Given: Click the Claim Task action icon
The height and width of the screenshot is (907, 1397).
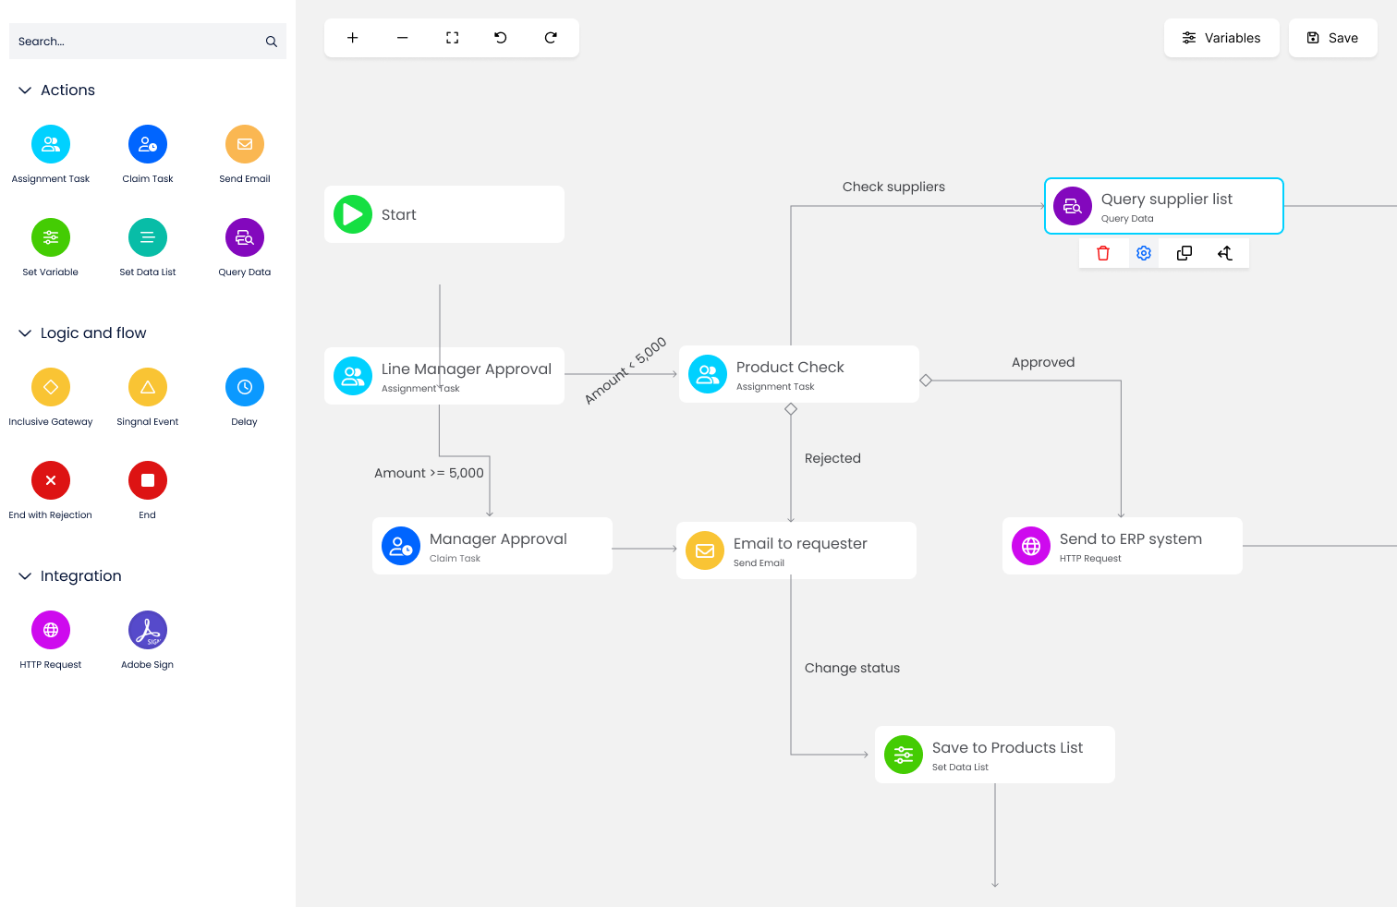Looking at the screenshot, I should pyautogui.click(x=148, y=144).
